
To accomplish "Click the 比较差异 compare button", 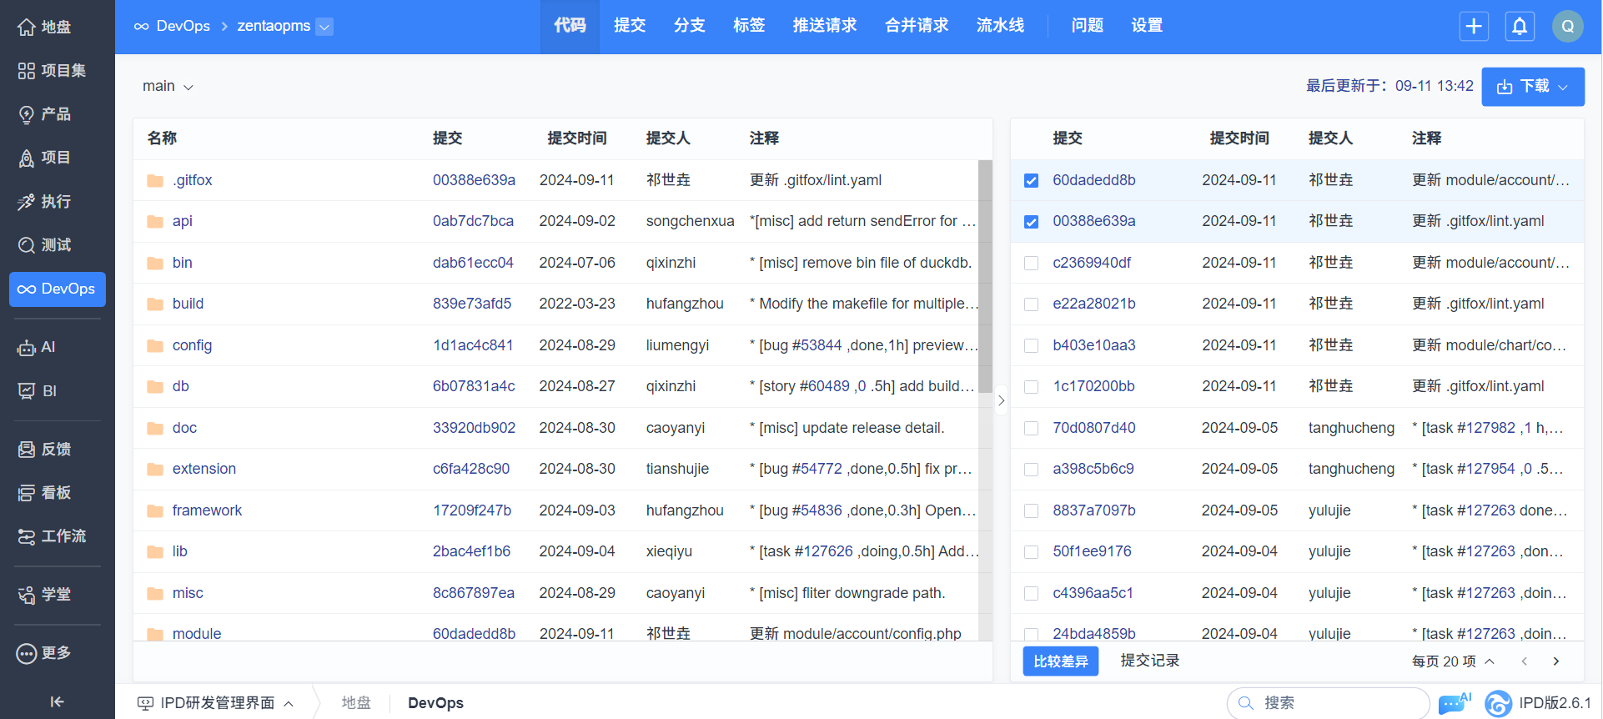I will pyautogui.click(x=1060, y=661).
